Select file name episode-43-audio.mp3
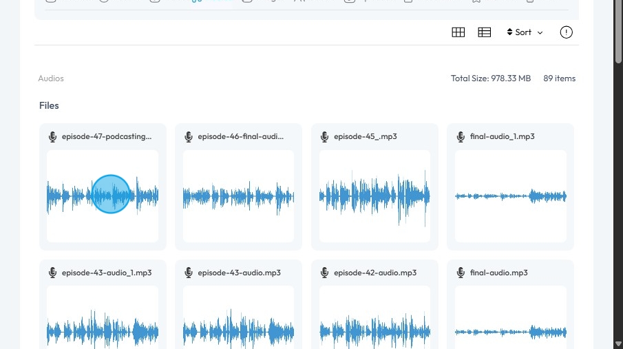 tap(239, 273)
